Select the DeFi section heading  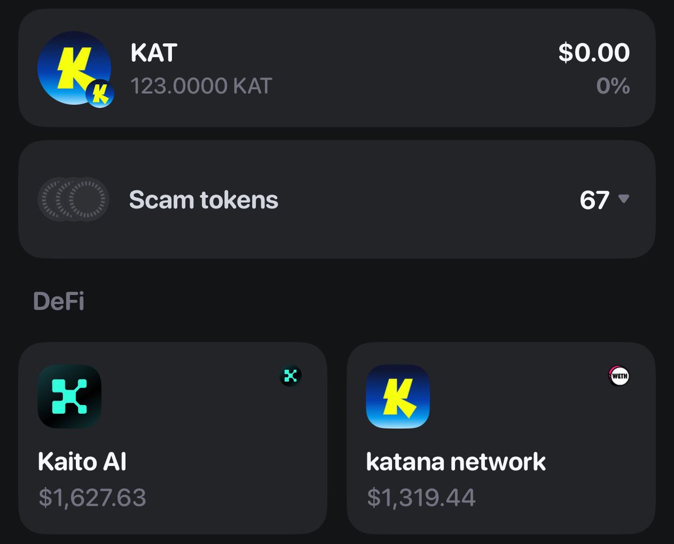58,302
